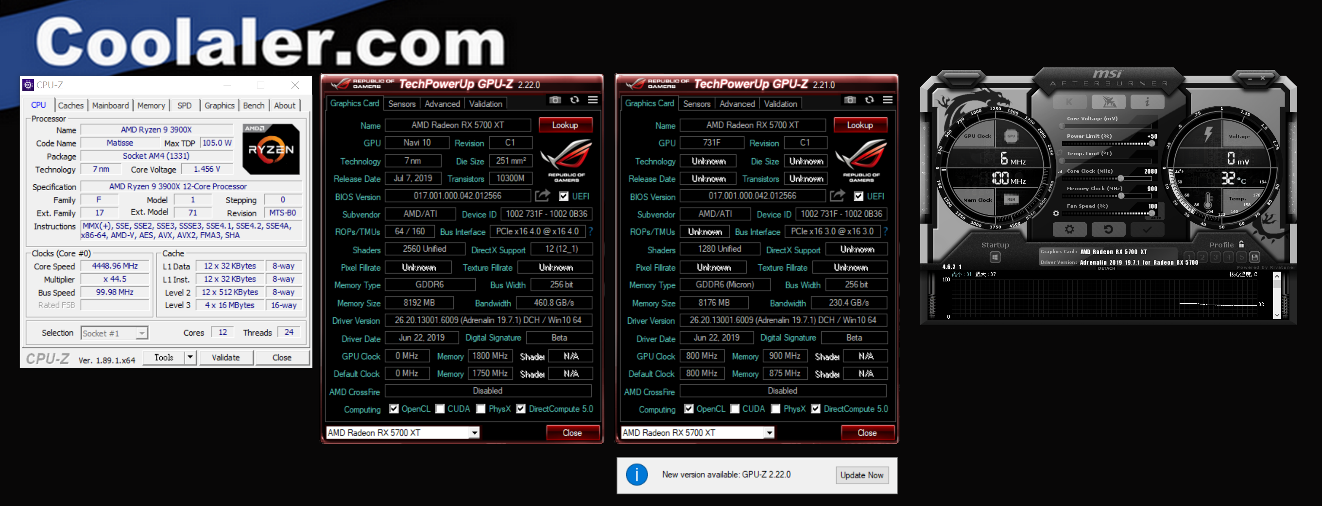
Task: Expand the Tools dropdown arrow in CPU-Z
Action: [x=190, y=358]
